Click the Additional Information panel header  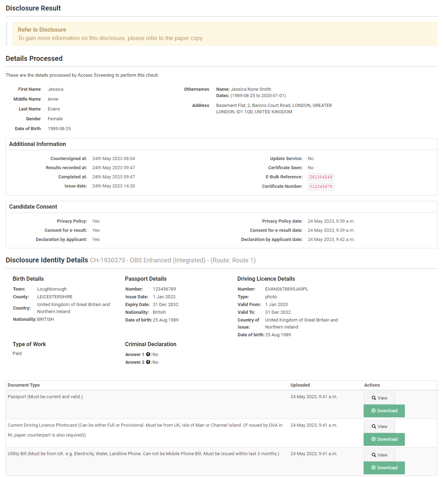(x=38, y=144)
